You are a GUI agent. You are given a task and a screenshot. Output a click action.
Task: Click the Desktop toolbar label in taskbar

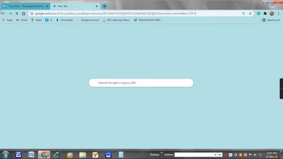point(154,155)
